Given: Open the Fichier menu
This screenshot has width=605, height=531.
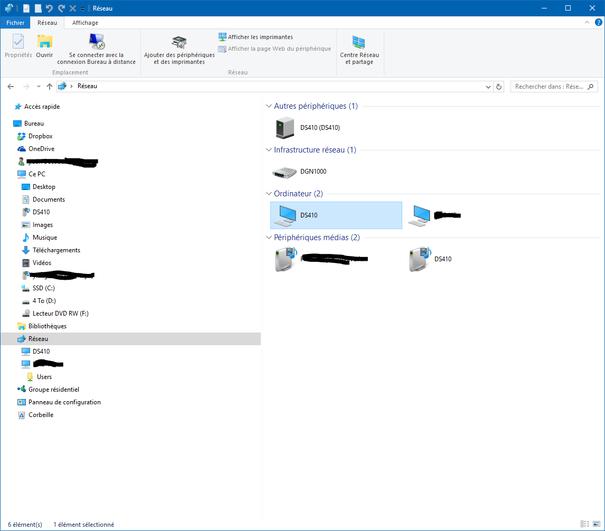Looking at the screenshot, I should coord(15,23).
